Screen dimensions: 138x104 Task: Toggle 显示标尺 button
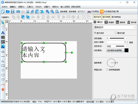(97, 17)
